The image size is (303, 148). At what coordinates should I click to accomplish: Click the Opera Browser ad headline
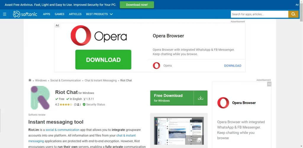[x=168, y=36]
